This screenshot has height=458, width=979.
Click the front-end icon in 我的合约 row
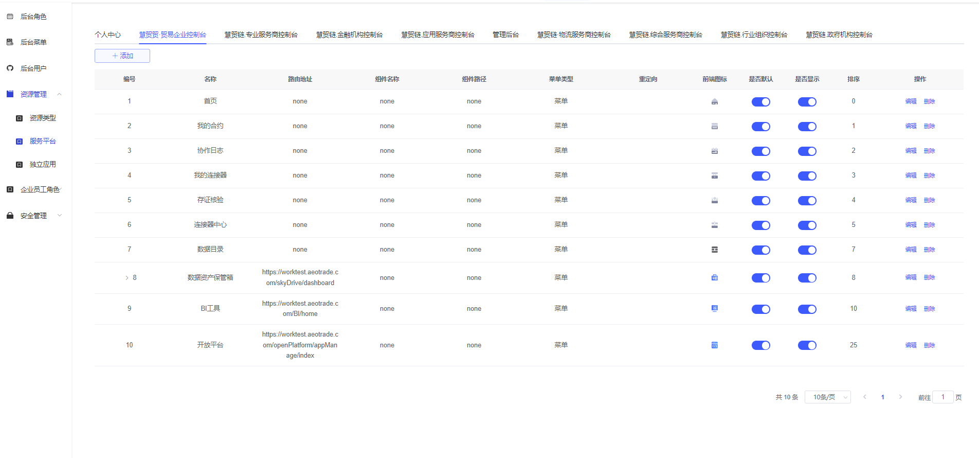point(714,126)
